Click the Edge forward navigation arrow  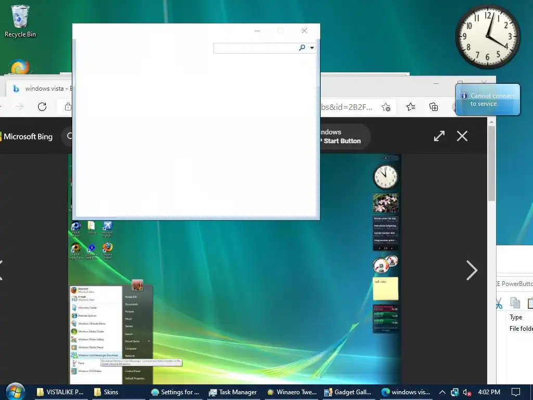pyautogui.click(x=20, y=107)
